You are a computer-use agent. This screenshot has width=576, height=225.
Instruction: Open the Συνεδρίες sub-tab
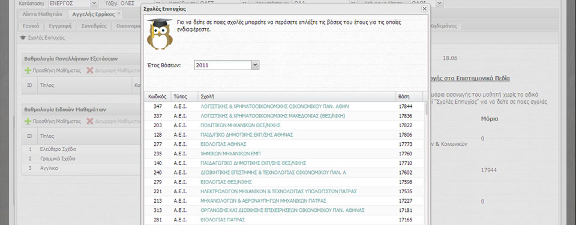pyautogui.click(x=94, y=26)
